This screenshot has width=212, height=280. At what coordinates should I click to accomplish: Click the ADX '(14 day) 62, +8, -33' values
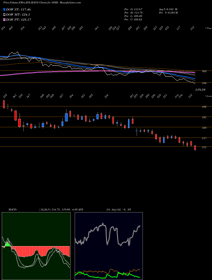118,209
